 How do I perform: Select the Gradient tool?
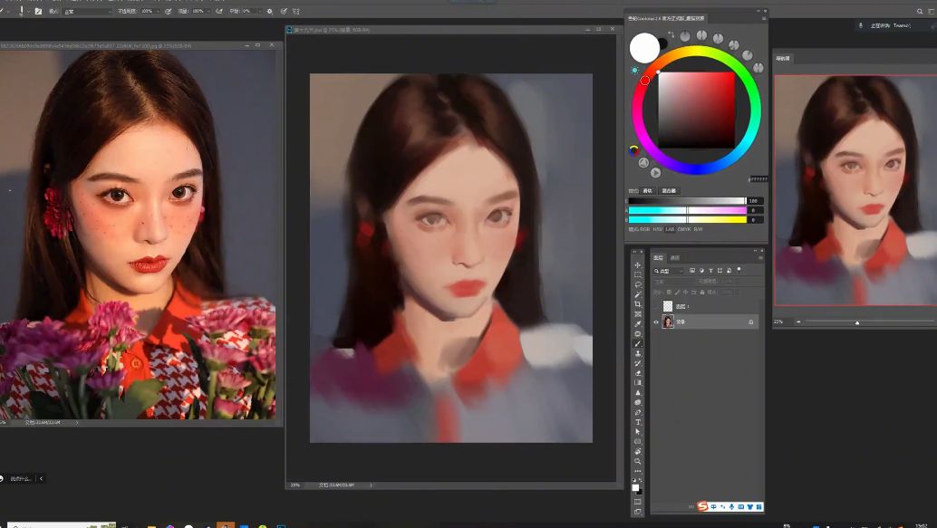[638, 382]
